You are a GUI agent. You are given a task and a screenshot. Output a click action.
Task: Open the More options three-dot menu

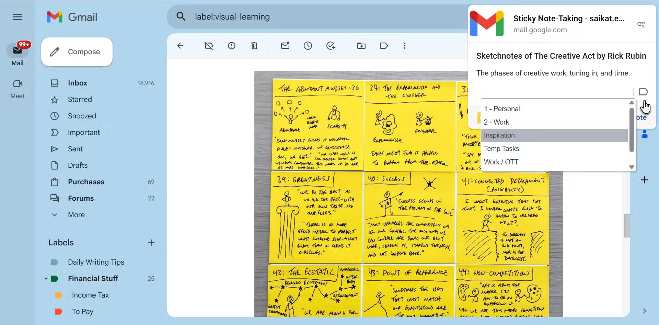point(405,46)
